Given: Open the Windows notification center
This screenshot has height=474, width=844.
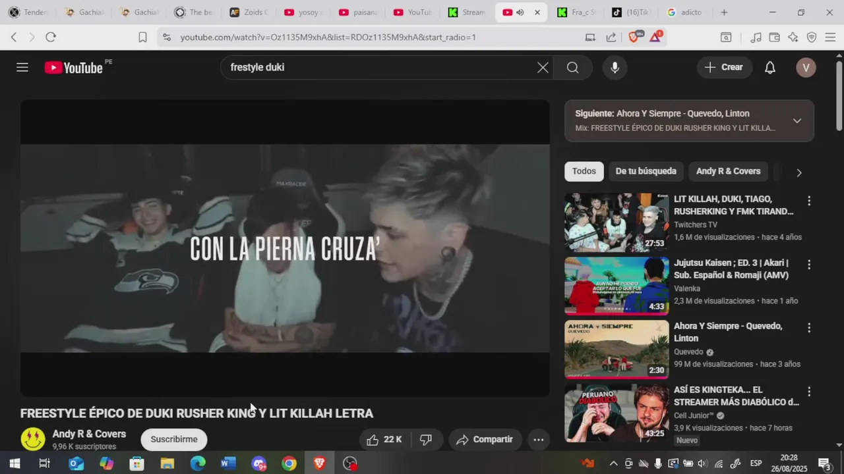Looking at the screenshot, I should point(824,463).
